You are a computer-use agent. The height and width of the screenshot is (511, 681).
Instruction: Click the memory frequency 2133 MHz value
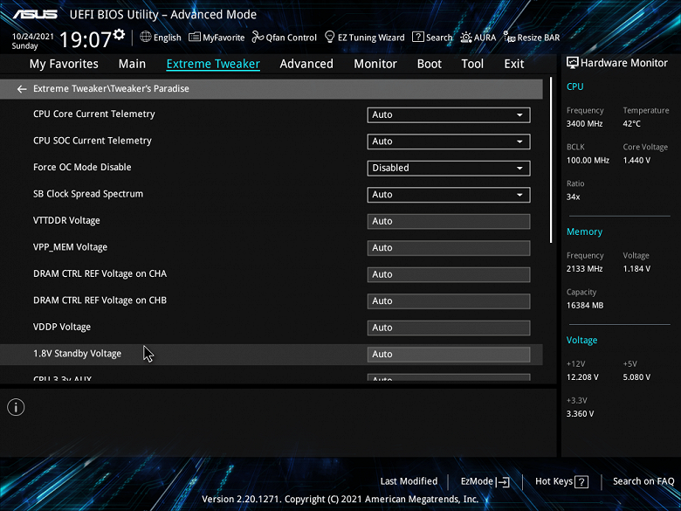(584, 269)
